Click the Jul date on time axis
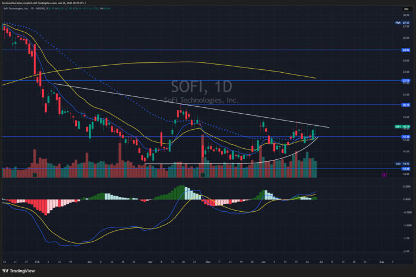416x277 pixels. click(321, 262)
